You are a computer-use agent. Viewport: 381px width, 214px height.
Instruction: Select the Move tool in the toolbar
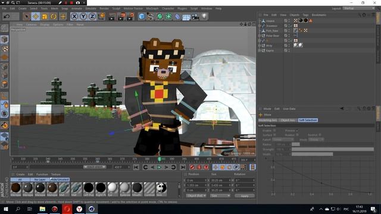[36, 17]
